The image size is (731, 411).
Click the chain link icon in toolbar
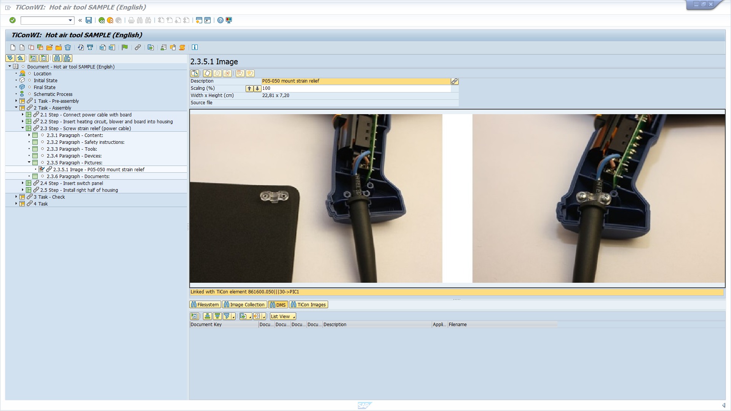click(x=138, y=47)
